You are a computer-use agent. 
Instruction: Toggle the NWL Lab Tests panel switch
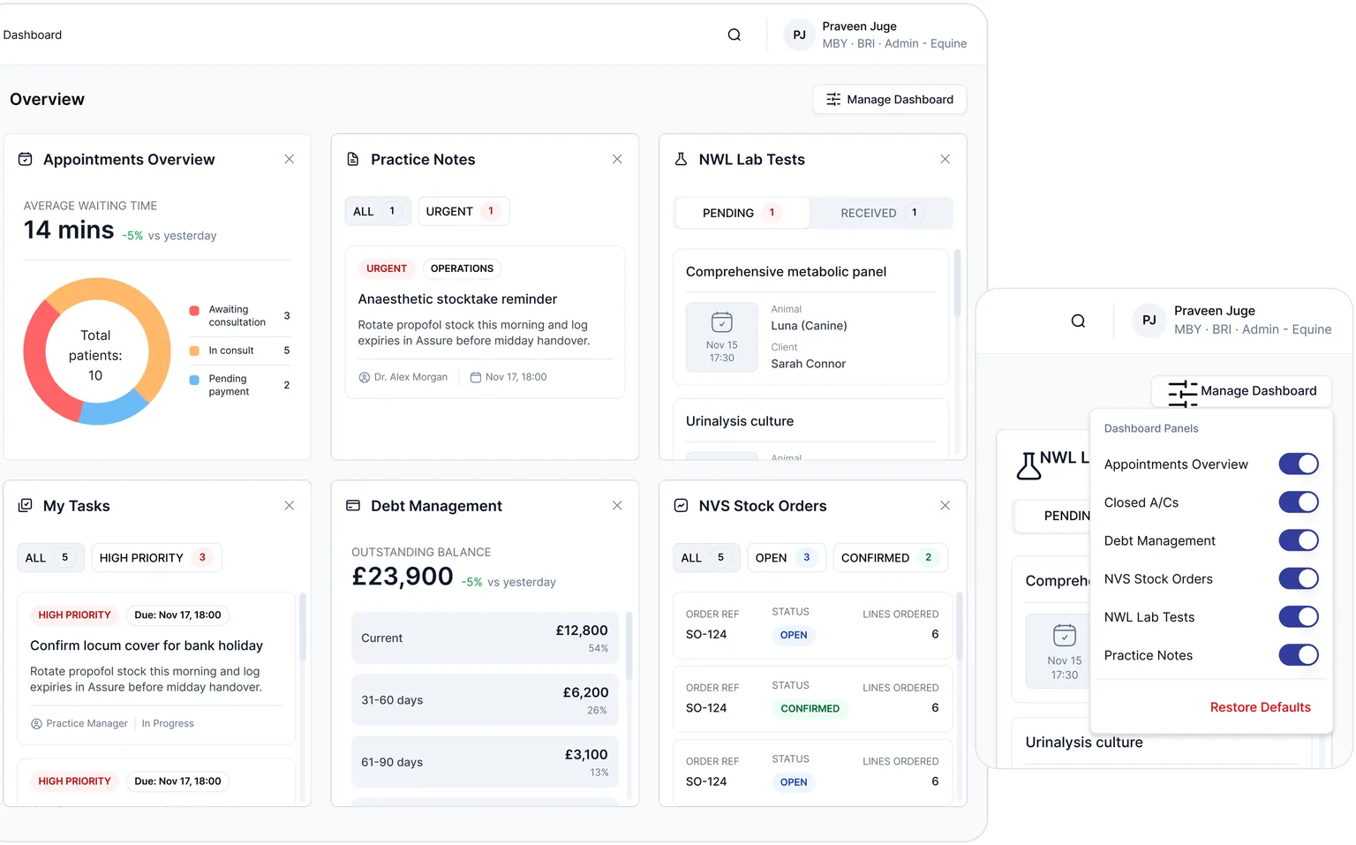(x=1299, y=617)
